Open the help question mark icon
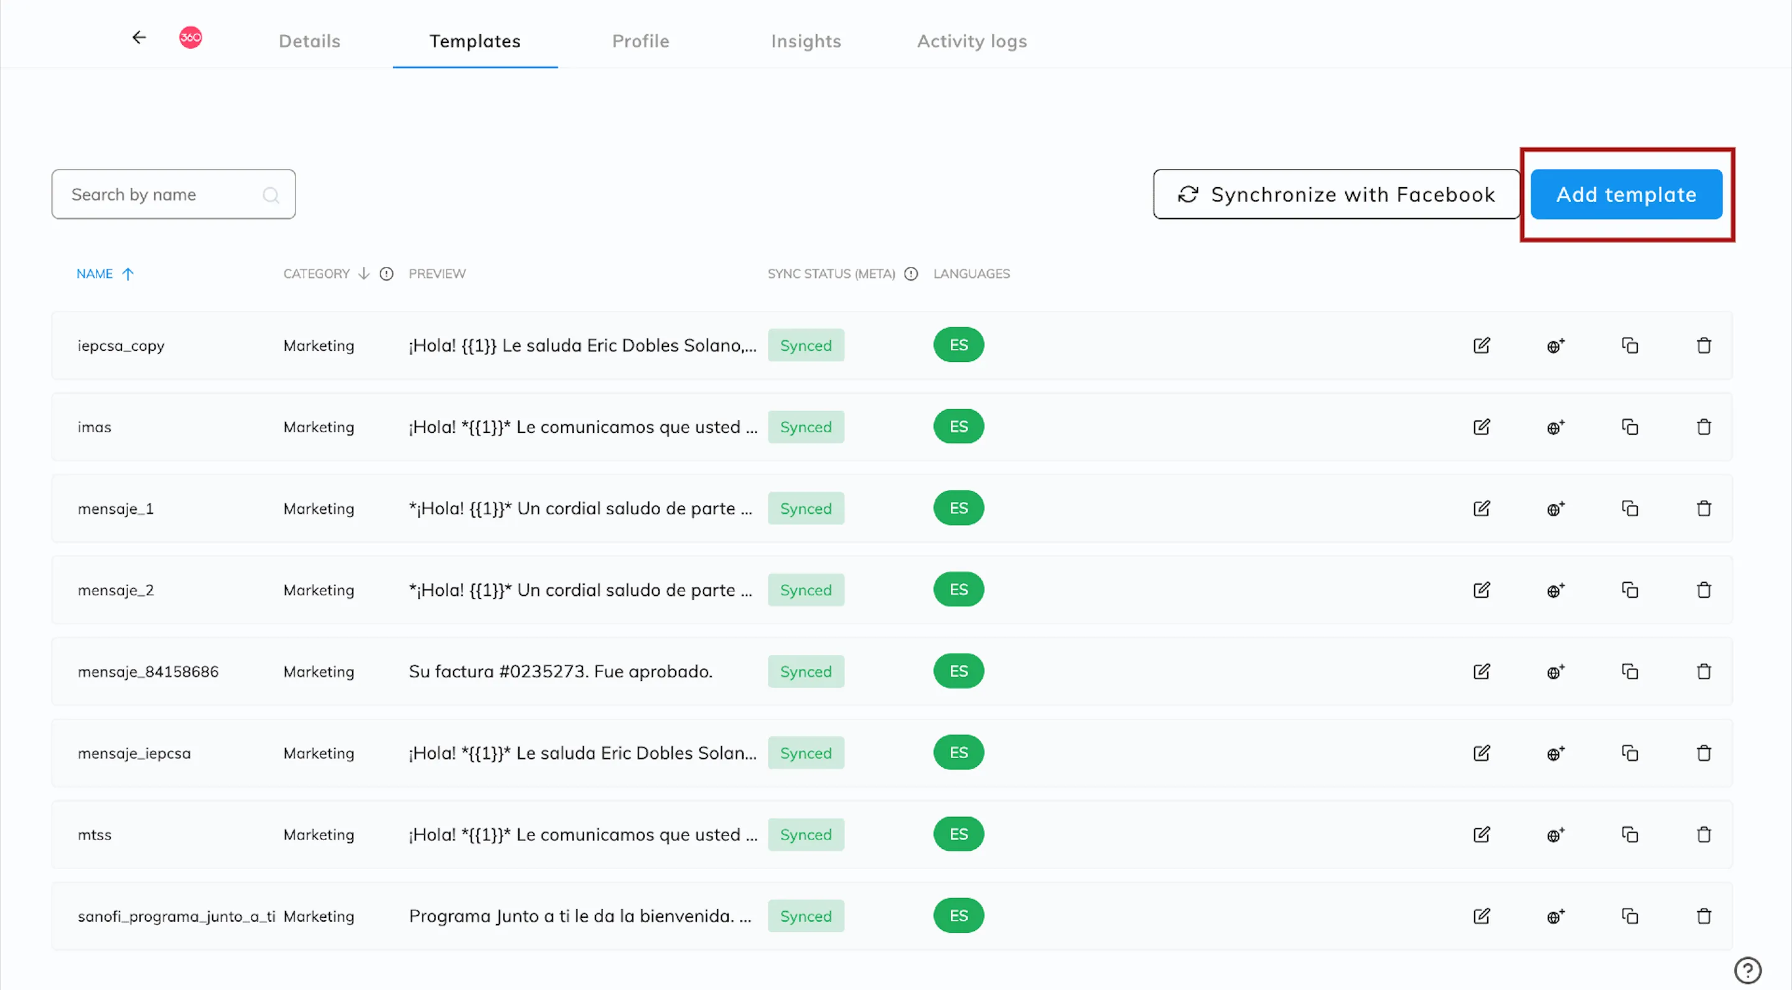This screenshot has width=1792, height=990. 1747,970
